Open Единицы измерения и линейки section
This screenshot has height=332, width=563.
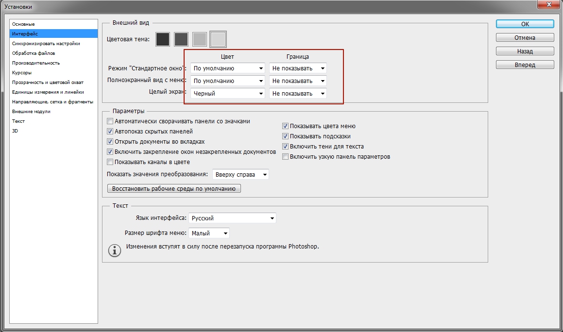coord(53,92)
